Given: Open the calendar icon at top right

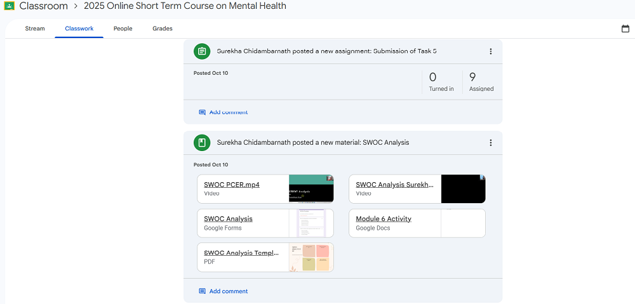Looking at the screenshot, I should [x=625, y=29].
